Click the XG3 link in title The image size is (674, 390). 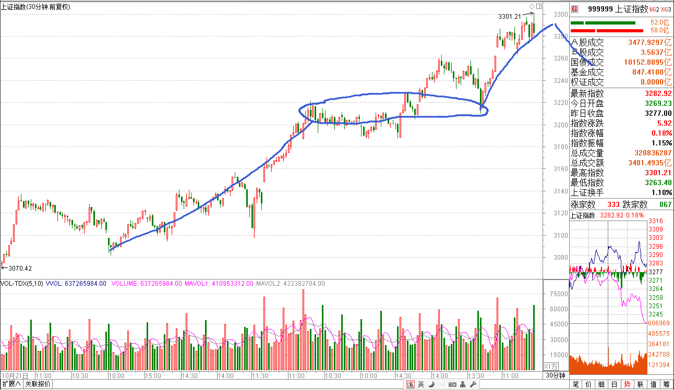pyautogui.click(x=666, y=9)
